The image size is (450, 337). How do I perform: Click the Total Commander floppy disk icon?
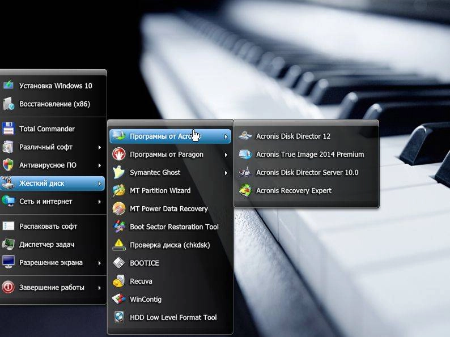9,129
